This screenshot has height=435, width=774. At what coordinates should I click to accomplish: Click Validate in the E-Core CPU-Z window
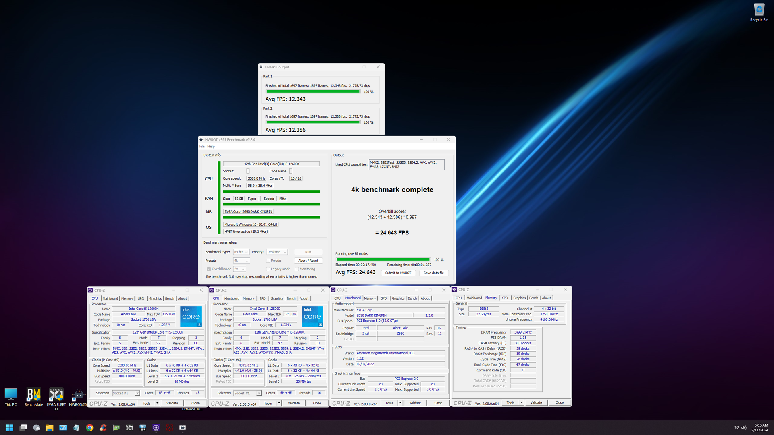pos(294,403)
